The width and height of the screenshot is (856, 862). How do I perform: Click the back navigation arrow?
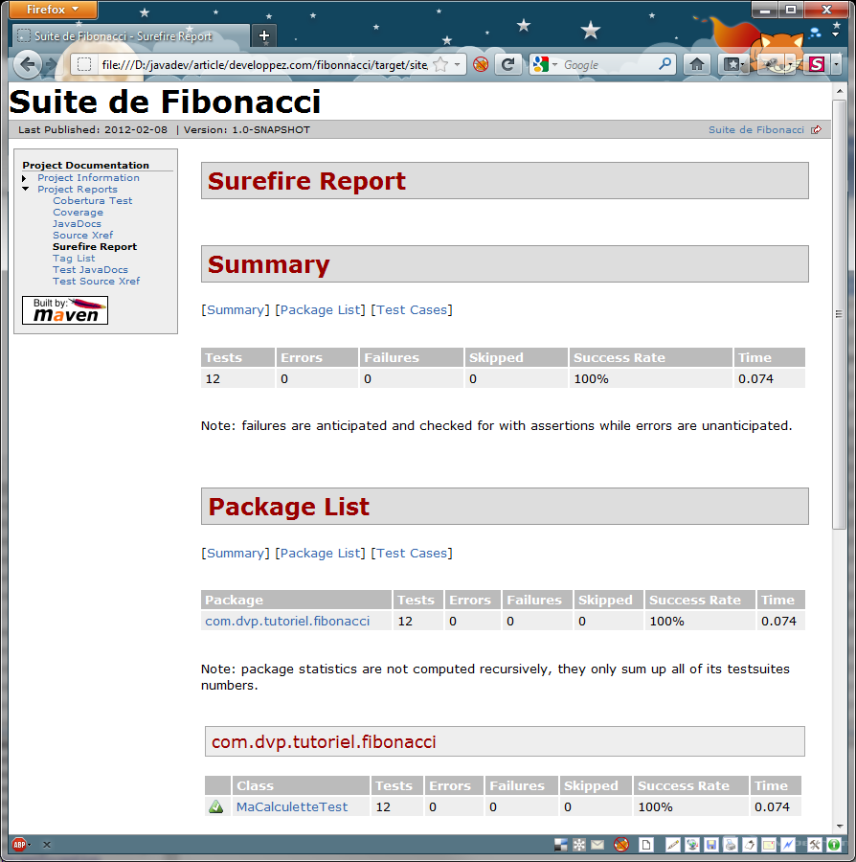coord(28,64)
